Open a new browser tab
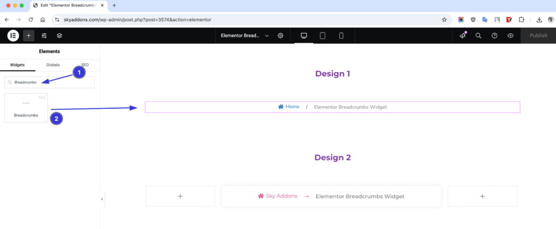Screen dimensions: 556x229 pyautogui.click(x=114, y=5)
